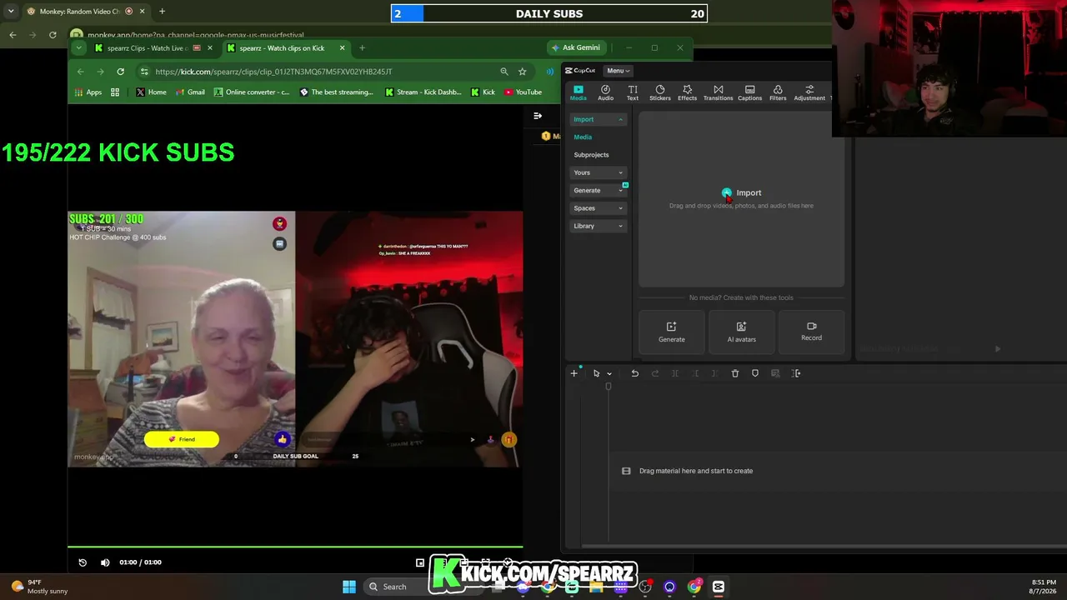
Task: Open the Apps bookmark shortcut
Action: coord(88,92)
